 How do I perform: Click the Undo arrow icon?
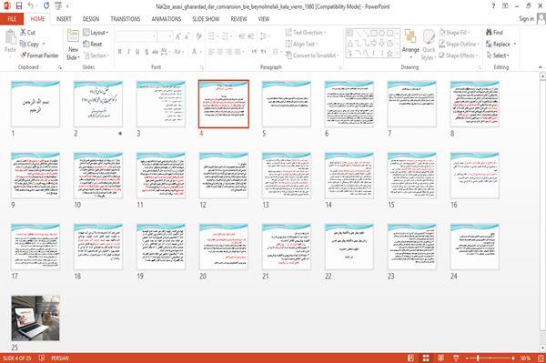[x=31, y=6]
